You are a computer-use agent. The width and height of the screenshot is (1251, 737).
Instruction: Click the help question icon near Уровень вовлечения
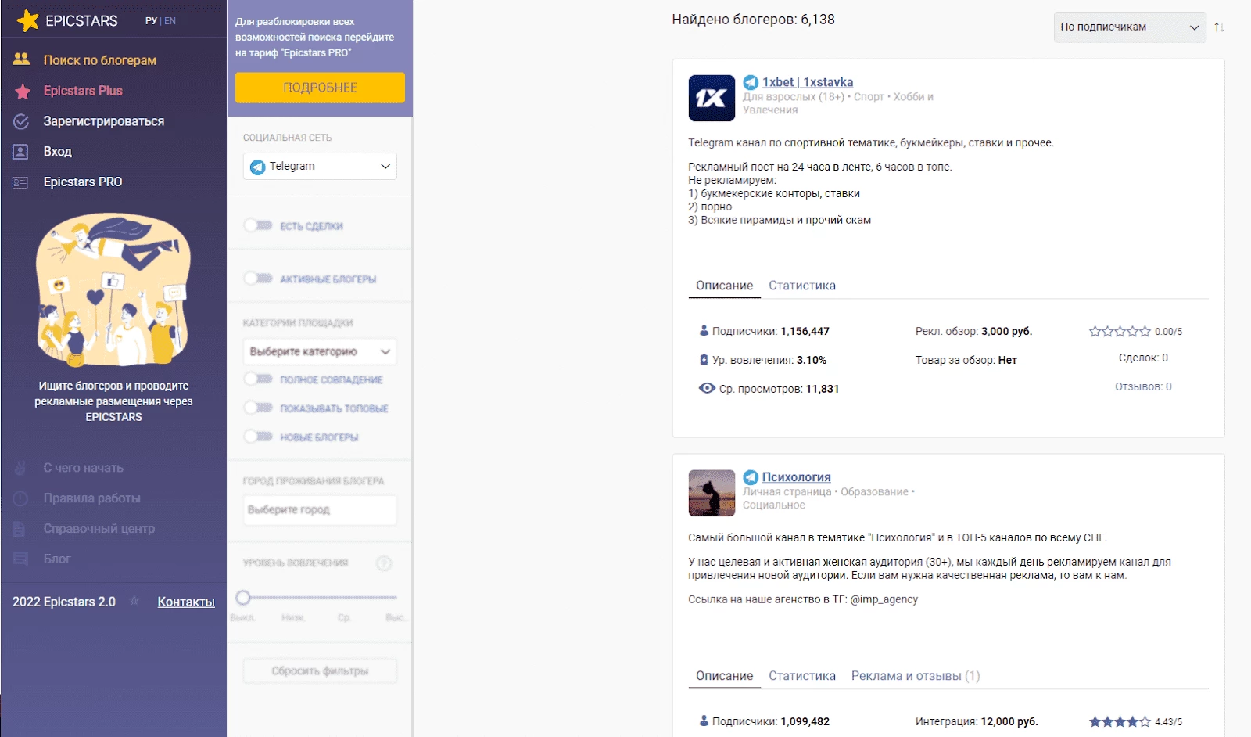[x=384, y=563]
